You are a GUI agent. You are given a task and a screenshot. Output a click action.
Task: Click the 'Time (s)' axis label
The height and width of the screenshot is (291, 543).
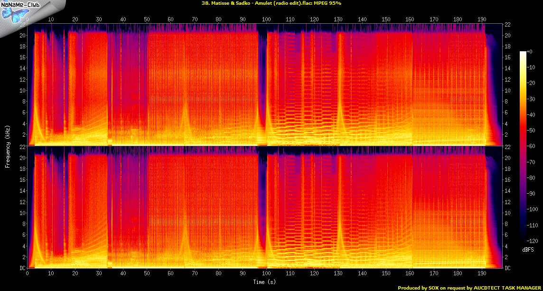tap(265, 282)
